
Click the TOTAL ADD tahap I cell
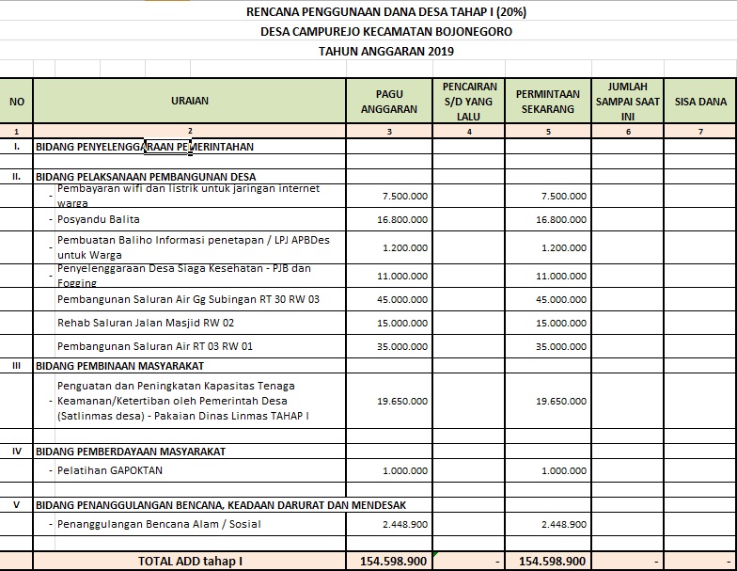coord(190,561)
